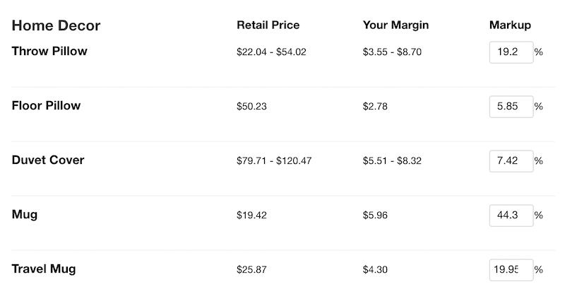Click Duvet Cover margin $5.51 - $8.32
Image resolution: width=565 pixels, height=301 pixels.
pos(392,161)
